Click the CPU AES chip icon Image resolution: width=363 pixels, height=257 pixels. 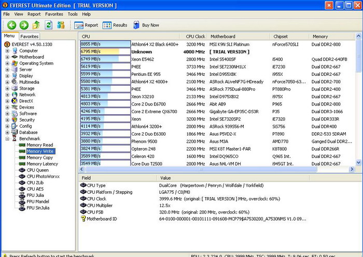pos(22,189)
